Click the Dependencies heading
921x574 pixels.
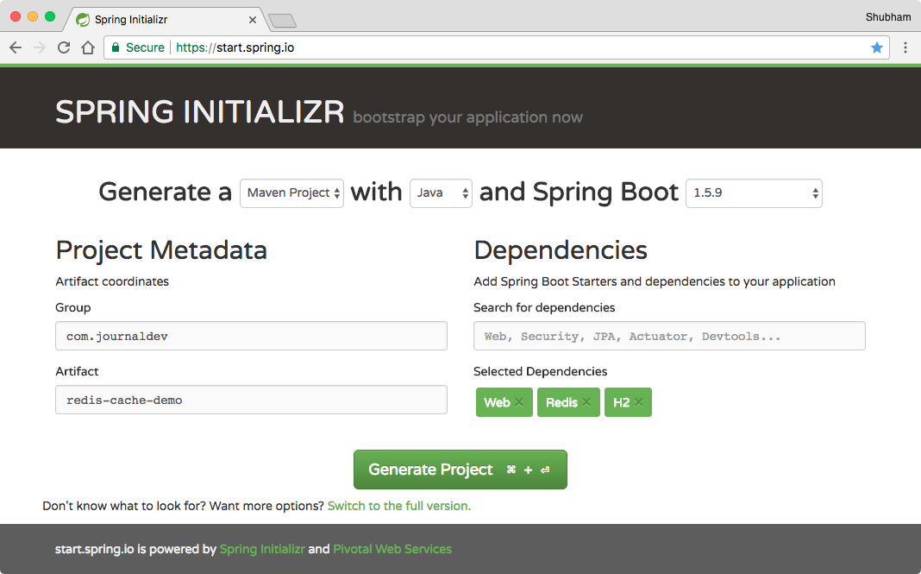(x=561, y=250)
